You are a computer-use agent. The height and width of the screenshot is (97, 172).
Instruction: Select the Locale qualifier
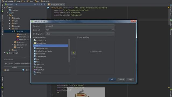pos(51,46)
